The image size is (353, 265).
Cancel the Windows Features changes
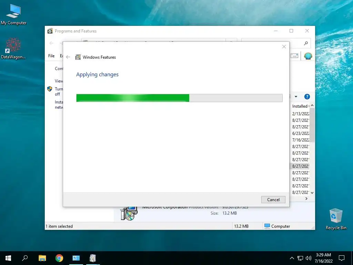273,200
